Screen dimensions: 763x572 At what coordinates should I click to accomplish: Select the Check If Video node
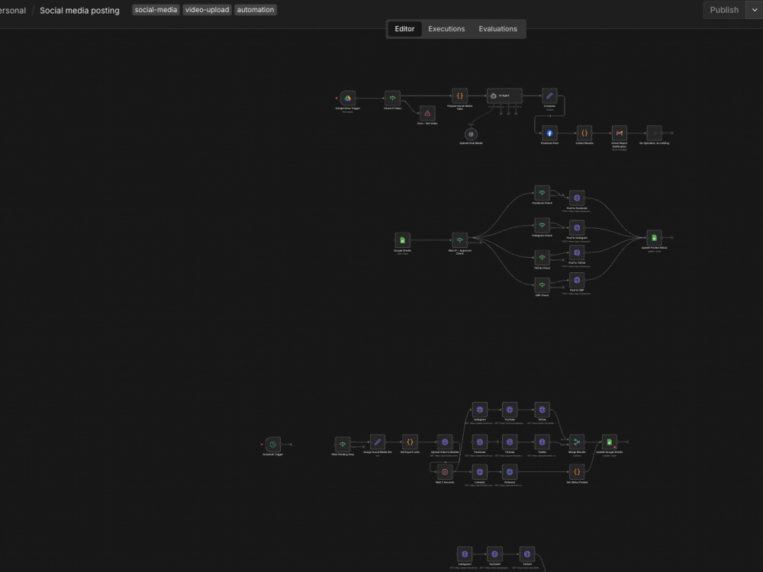pos(392,98)
